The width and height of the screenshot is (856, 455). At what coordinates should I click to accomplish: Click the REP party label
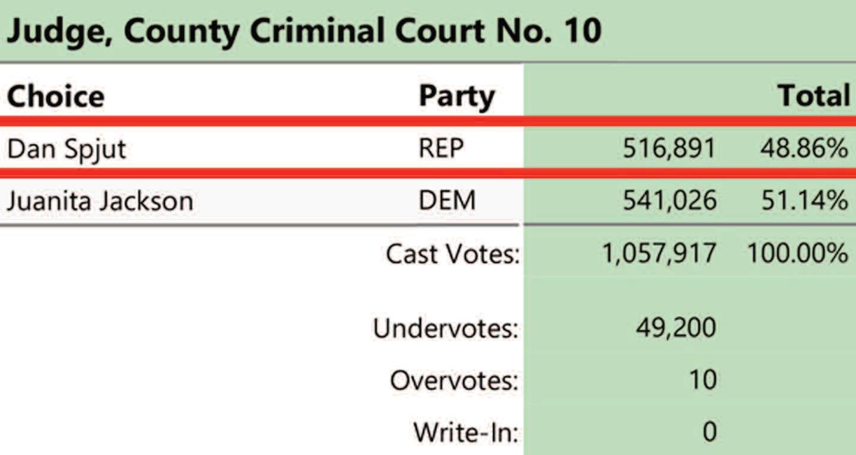(x=440, y=148)
